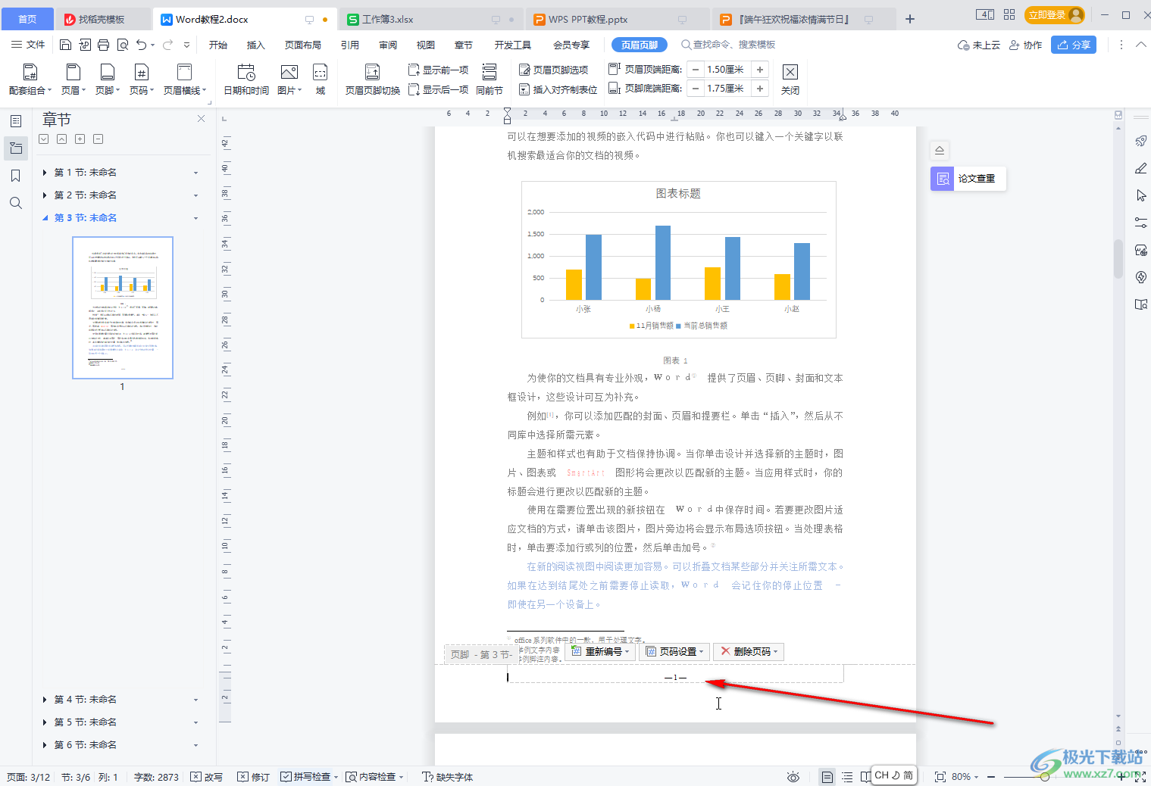Collapse 第 3 节 in section tree
The width and height of the screenshot is (1151, 786).
pos(45,218)
